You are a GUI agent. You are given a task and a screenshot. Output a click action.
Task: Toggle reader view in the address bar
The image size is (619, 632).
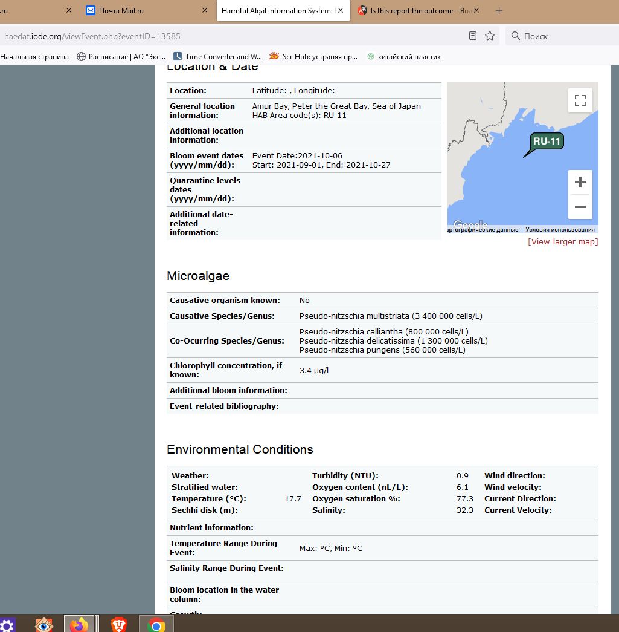(473, 36)
